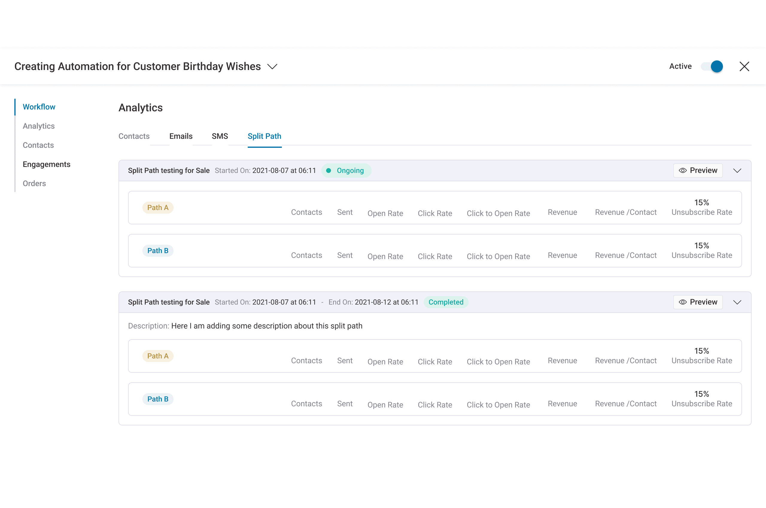The height and width of the screenshot is (508, 766).
Task: Click the Completed status badge
Action: coord(446,302)
